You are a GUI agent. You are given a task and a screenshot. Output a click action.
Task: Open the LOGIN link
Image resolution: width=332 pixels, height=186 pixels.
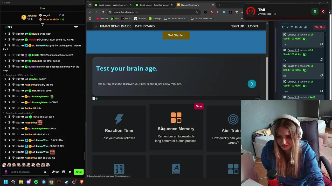pos(253,26)
